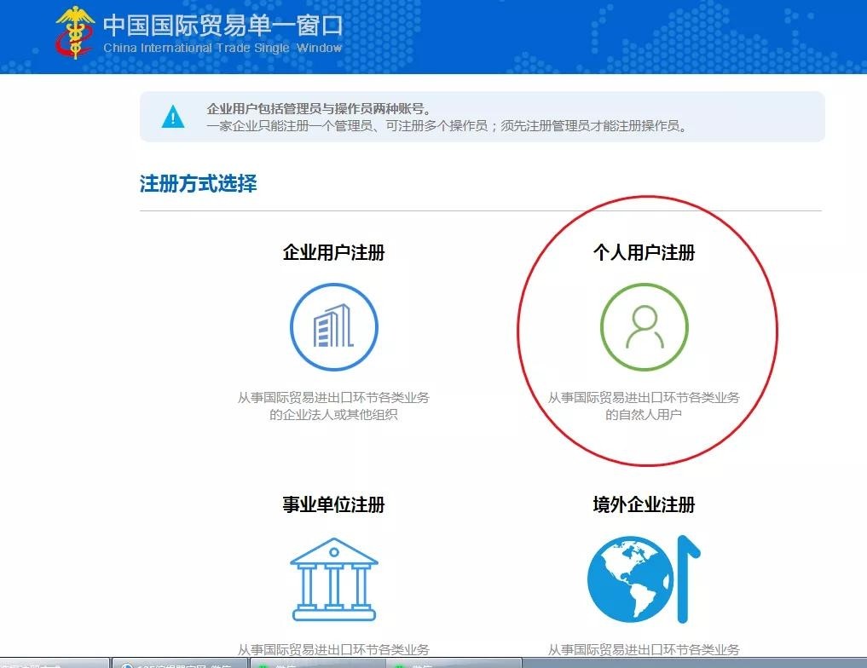
Task: Click the China International Trade Single Window logo
Action: 75,32
